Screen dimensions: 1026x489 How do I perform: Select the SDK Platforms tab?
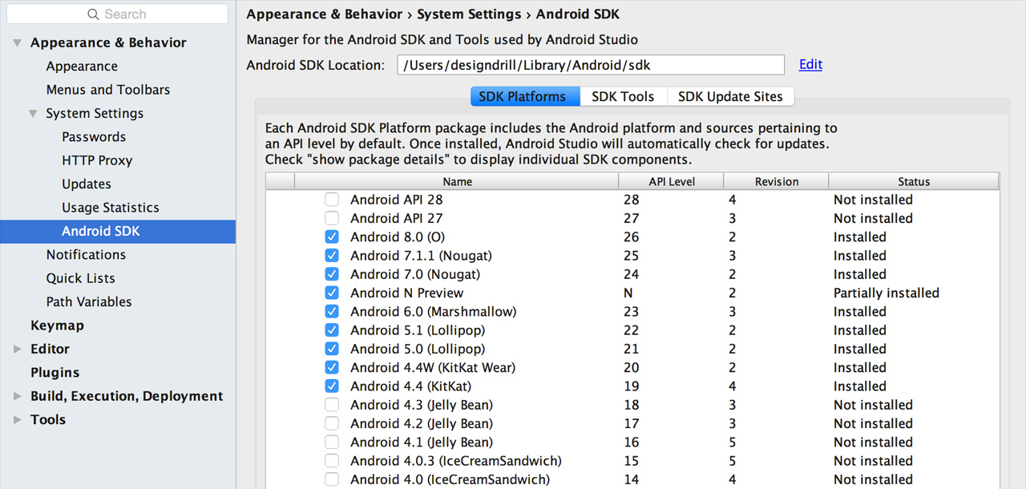click(x=522, y=96)
